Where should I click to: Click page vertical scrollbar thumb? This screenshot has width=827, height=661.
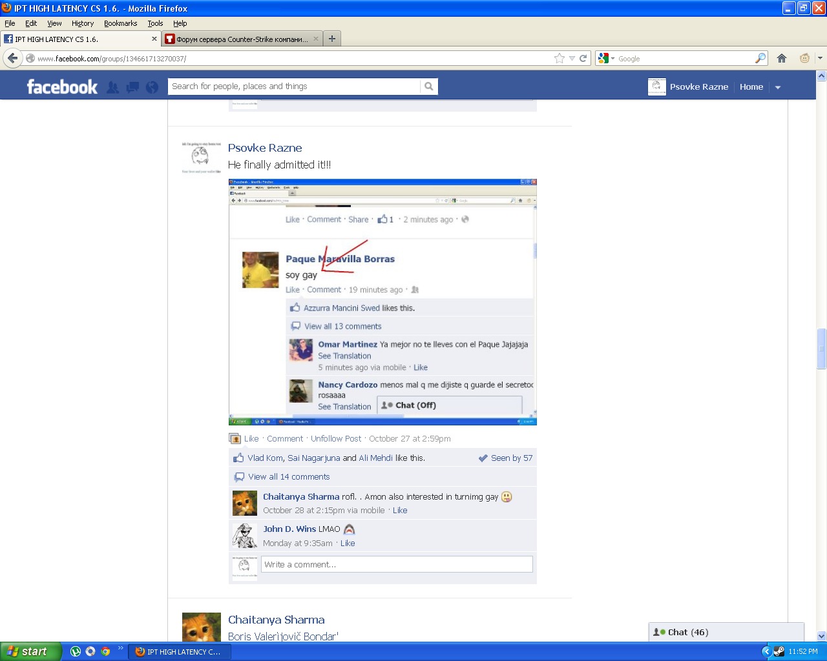tap(821, 349)
